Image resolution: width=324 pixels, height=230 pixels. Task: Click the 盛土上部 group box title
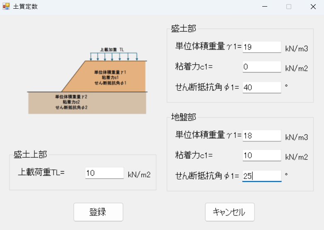(30, 155)
